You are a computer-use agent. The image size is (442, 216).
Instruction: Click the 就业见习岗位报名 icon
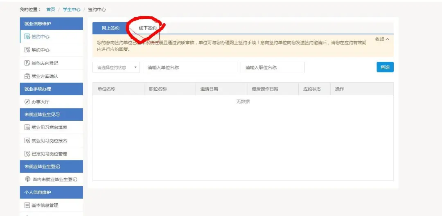point(27,141)
